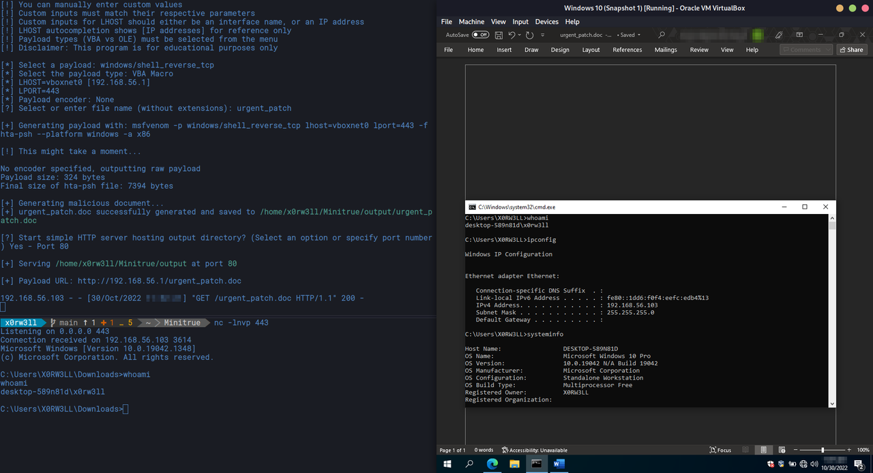Click the zoom in plus button
The width and height of the screenshot is (873, 473).
pyautogui.click(x=850, y=450)
